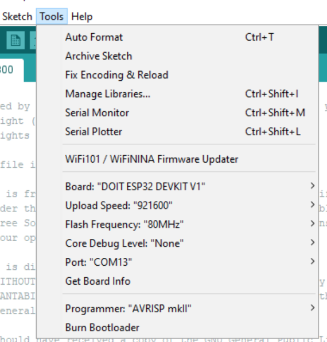Expand the Flash Frequency 80MHz submenu

click(177, 225)
